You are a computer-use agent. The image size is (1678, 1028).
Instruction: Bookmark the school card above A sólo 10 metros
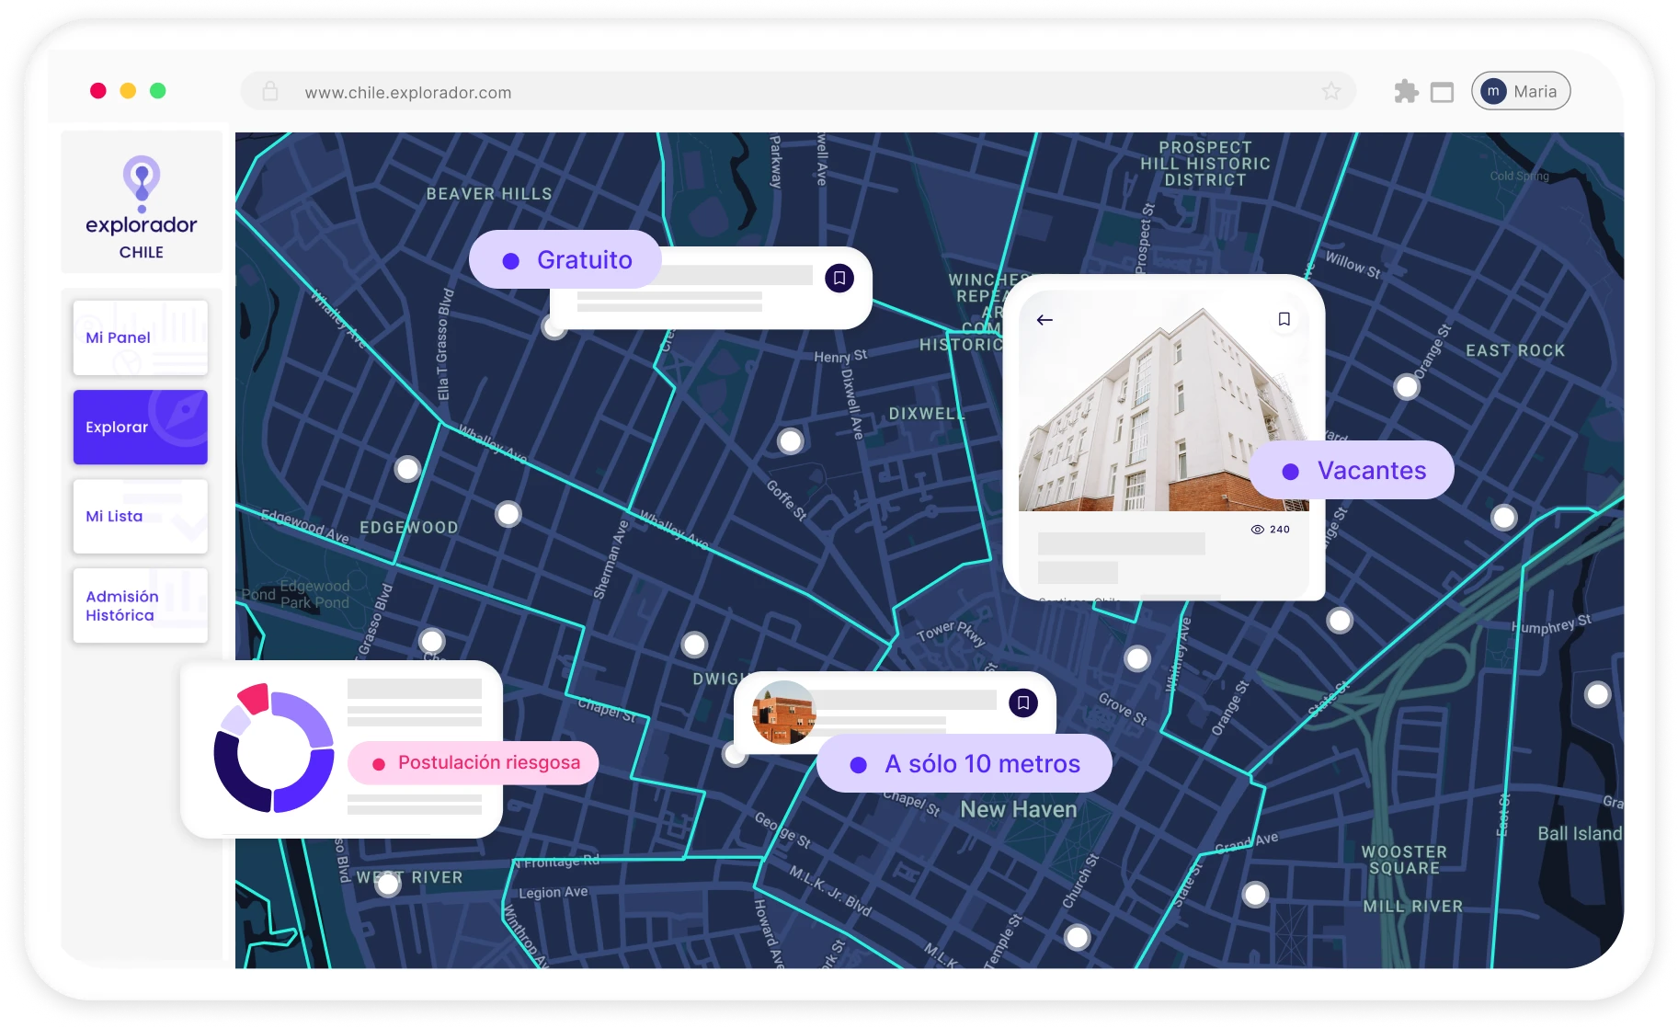[x=1023, y=702]
